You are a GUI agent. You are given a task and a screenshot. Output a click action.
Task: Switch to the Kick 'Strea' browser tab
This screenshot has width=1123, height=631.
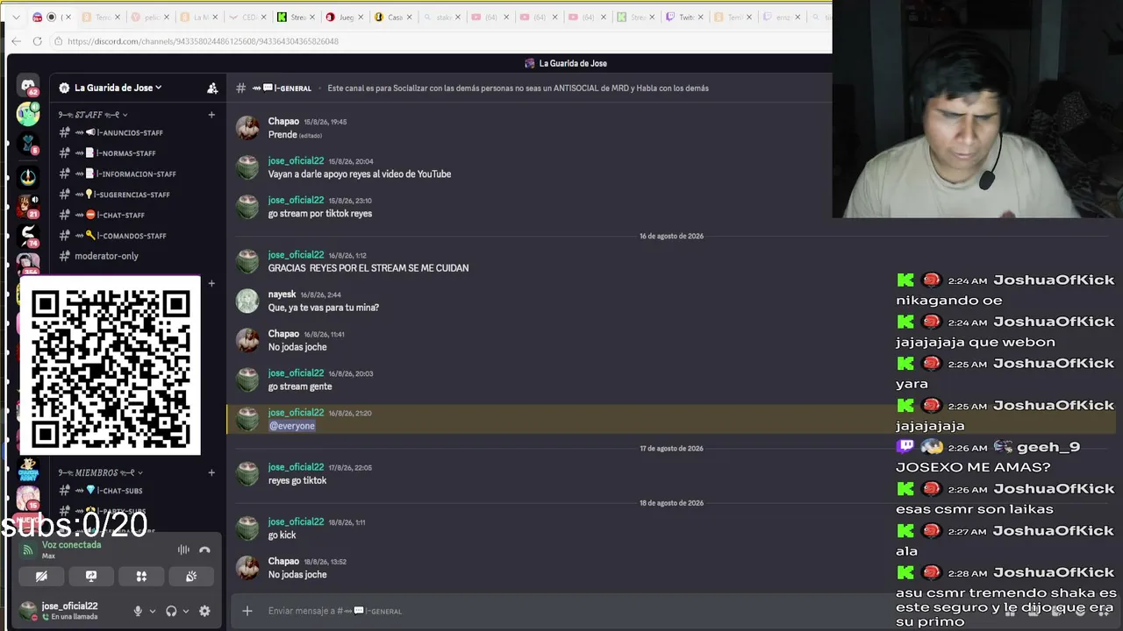coord(297,17)
